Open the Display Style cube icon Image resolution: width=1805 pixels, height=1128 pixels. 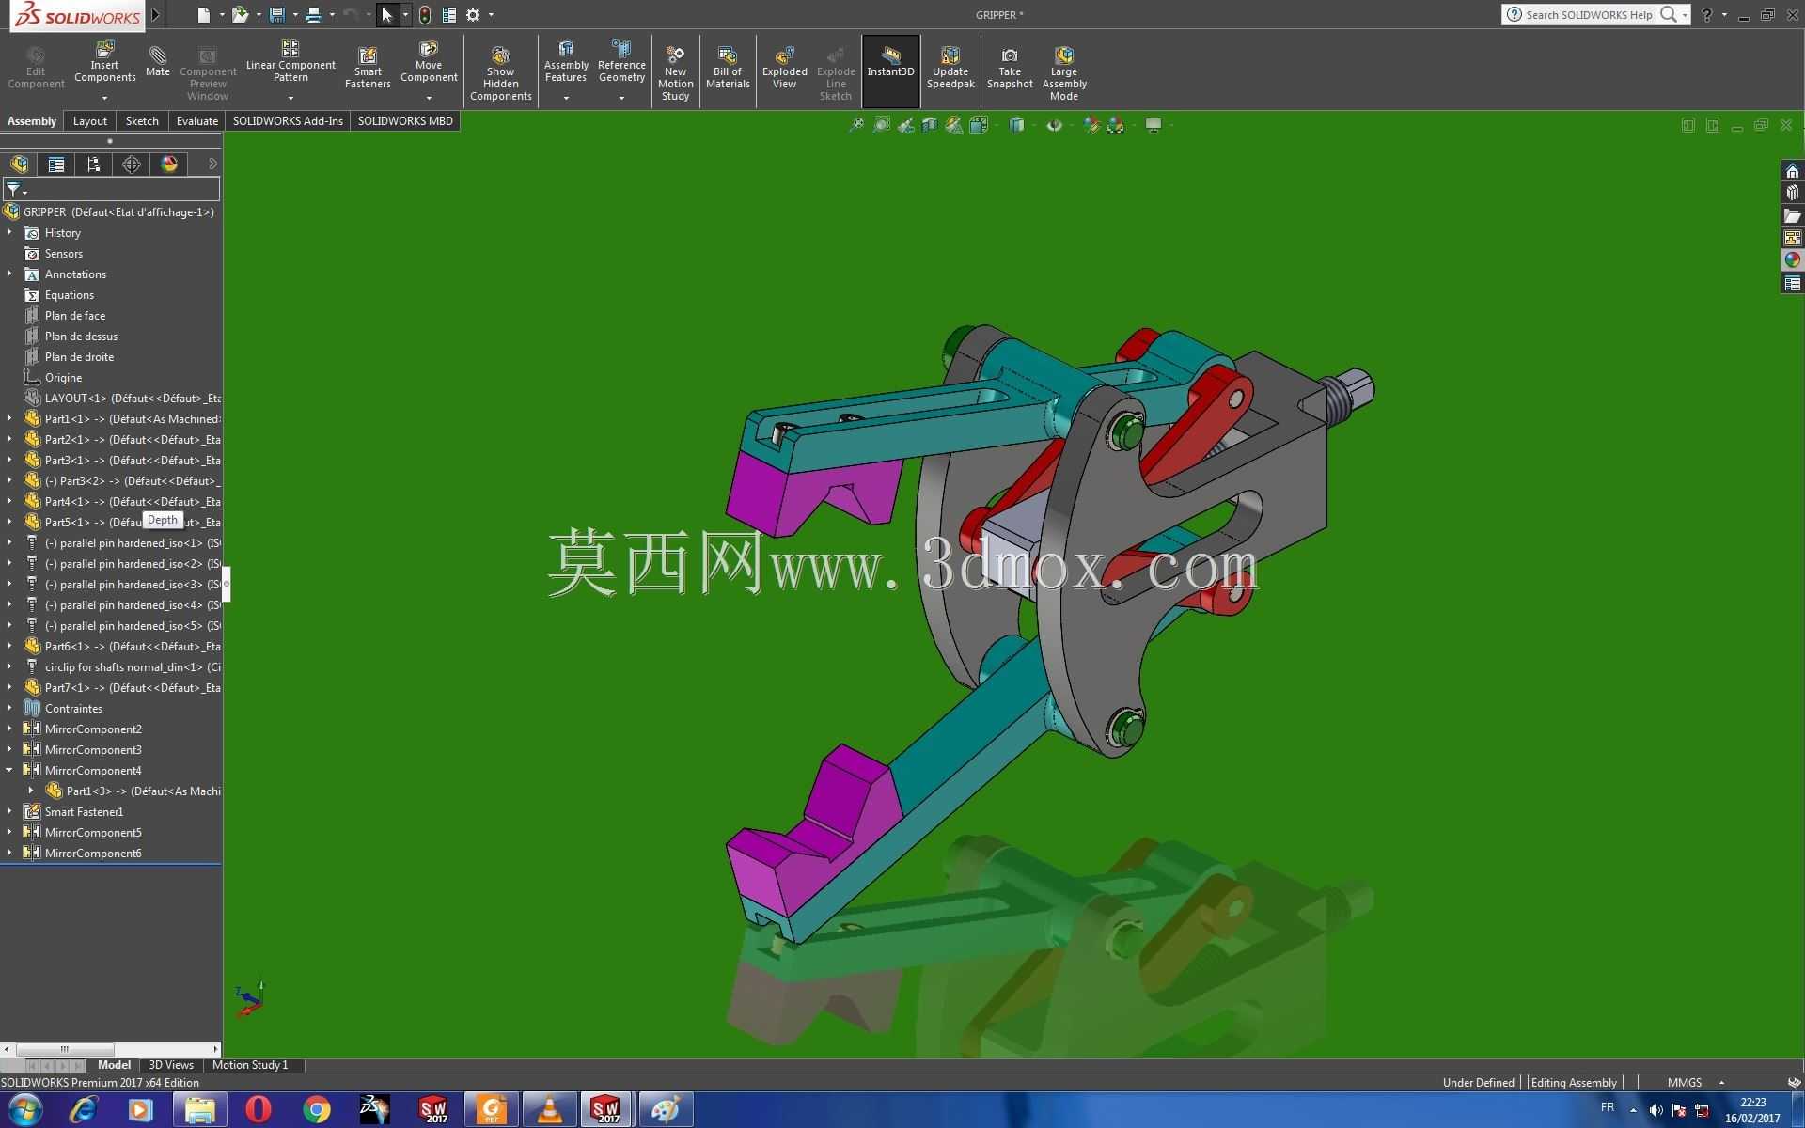(x=1016, y=125)
